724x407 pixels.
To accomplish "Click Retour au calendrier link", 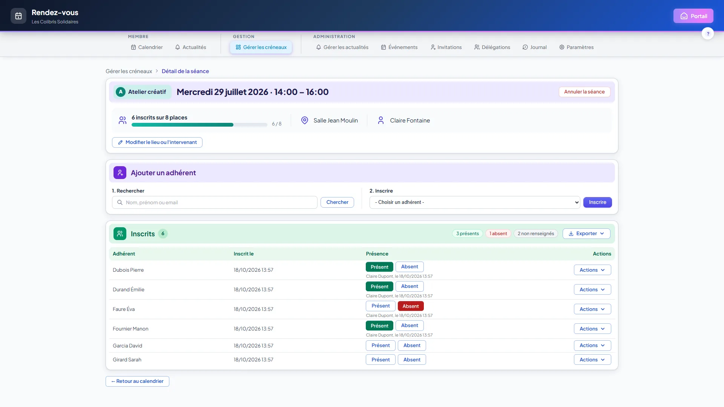I will pos(137,381).
